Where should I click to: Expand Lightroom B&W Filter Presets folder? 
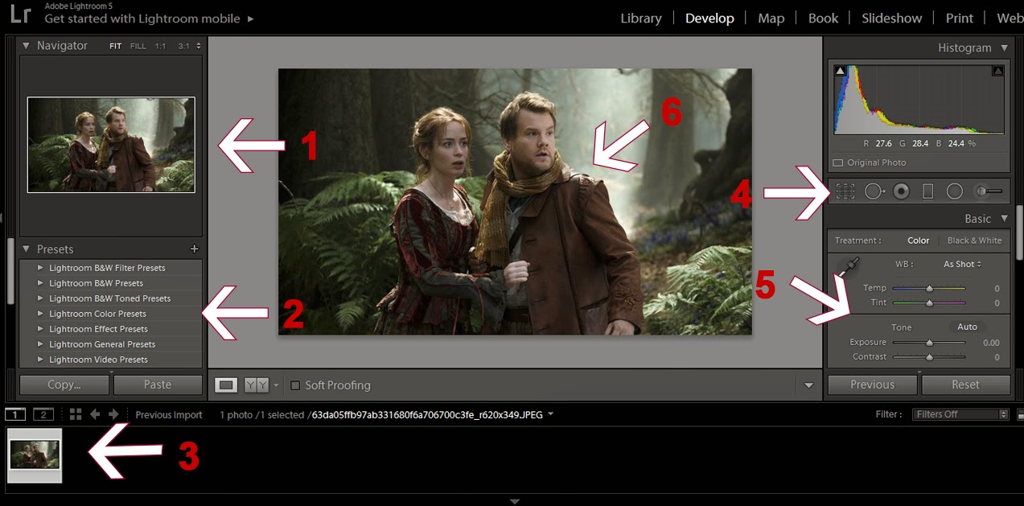coord(41,268)
